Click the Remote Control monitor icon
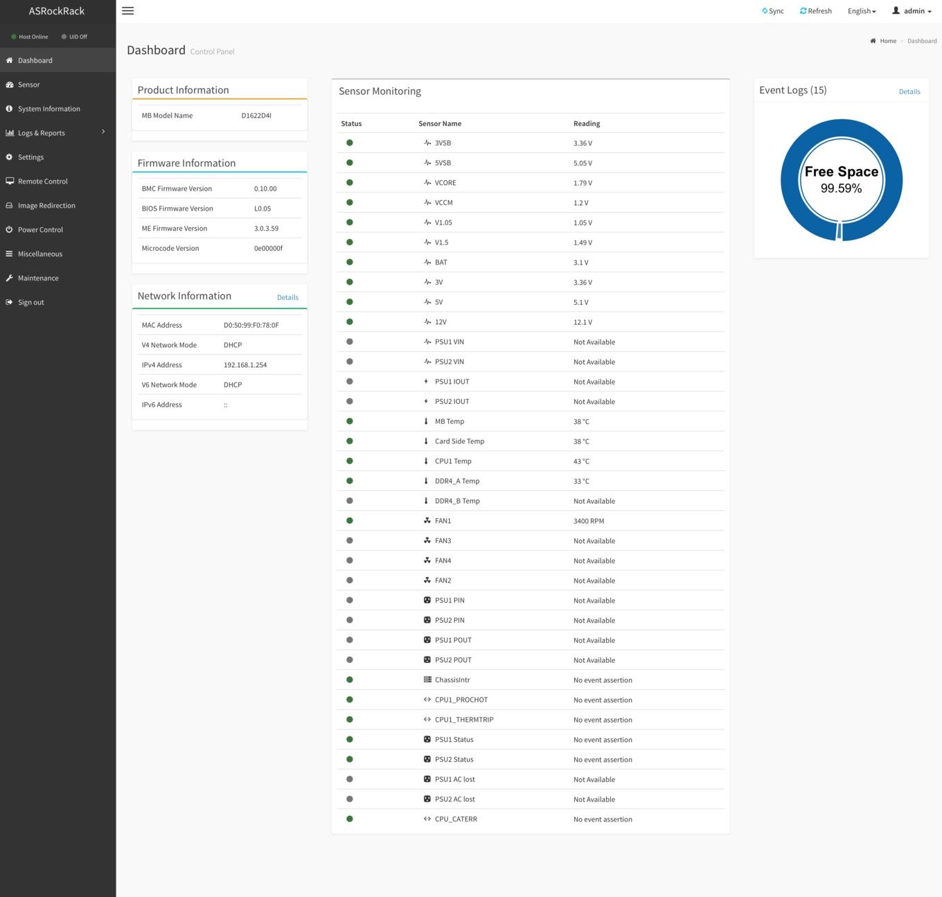The width and height of the screenshot is (942, 897). (x=9, y=181)
